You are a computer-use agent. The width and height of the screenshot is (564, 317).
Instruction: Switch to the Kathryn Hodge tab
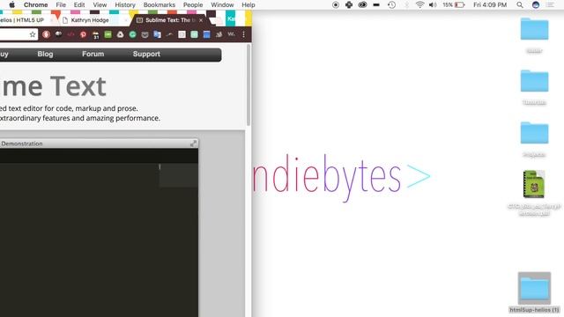click(x=90, y=20)
